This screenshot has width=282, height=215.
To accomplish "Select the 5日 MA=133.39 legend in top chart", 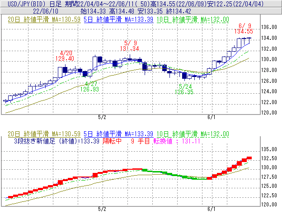I will pyautogui.click(x=118, y=19).
